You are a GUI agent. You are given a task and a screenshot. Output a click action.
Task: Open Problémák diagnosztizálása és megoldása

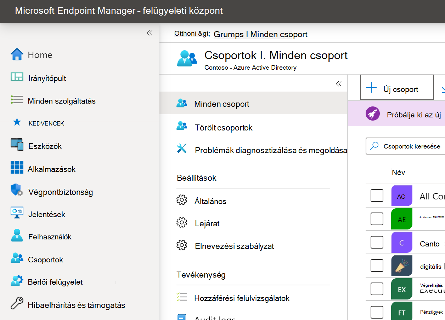[x=271, y=150]
